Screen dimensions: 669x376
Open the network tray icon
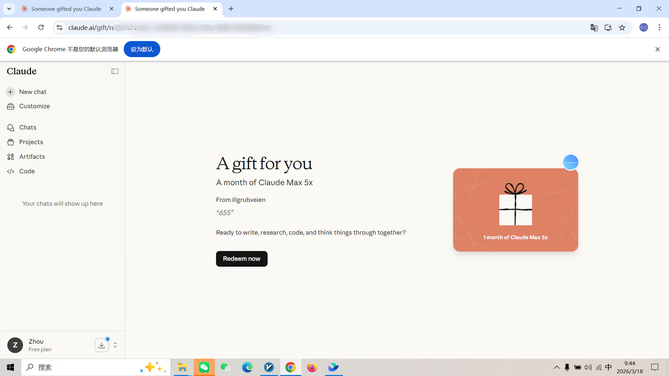[599, 367]
